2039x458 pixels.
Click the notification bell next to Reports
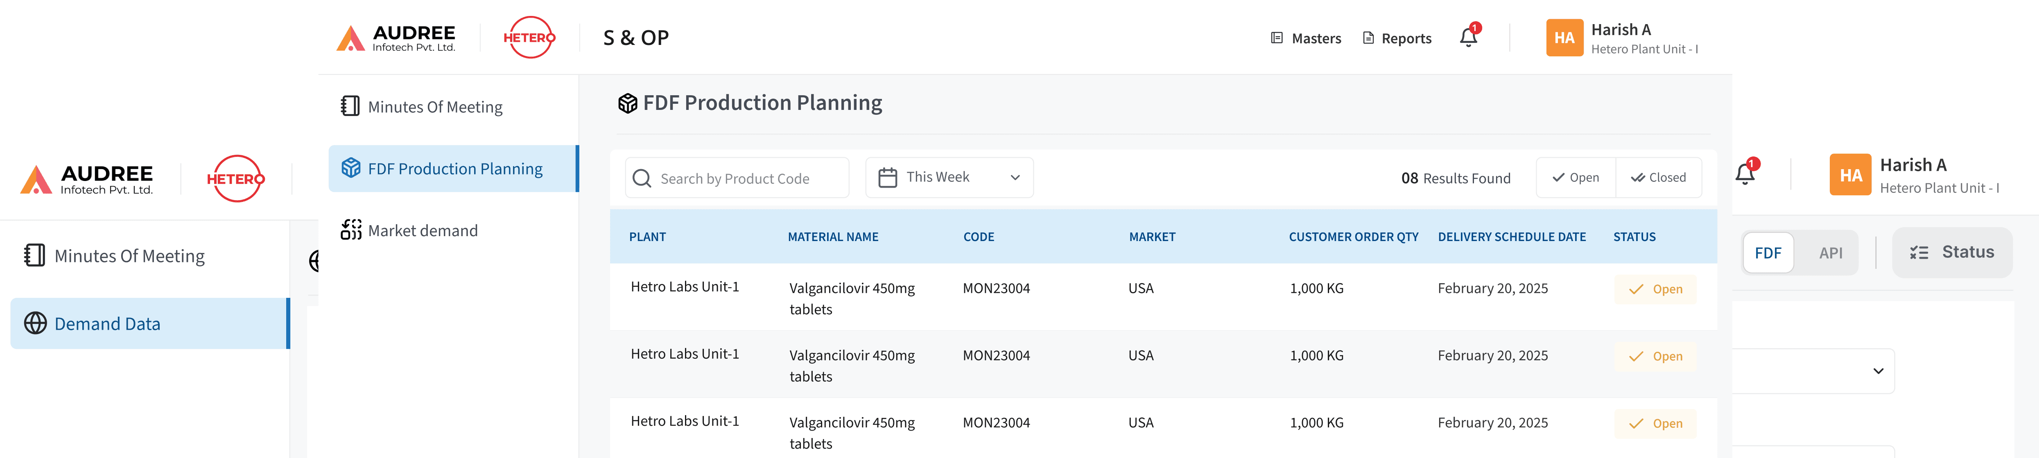(1468, 37)
